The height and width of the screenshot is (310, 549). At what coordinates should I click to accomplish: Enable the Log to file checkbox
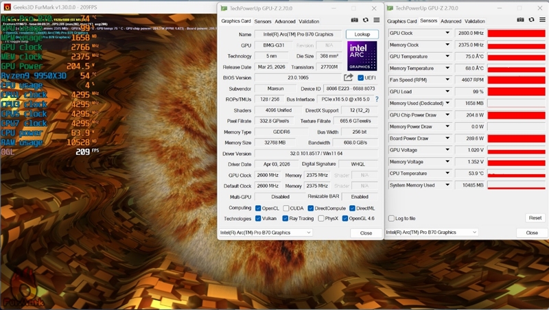point(391,218)
